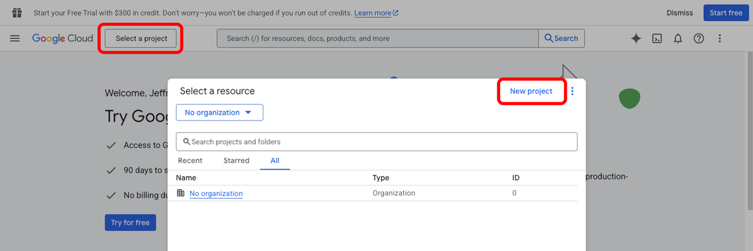Click the Try for free button

(x=130, y=222)
